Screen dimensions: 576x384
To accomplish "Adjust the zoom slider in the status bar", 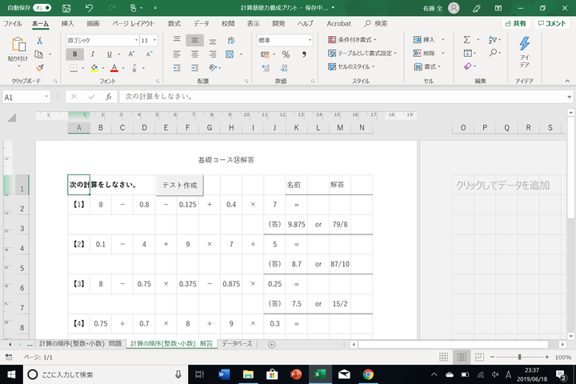I will coord(520,357).
